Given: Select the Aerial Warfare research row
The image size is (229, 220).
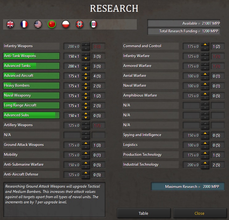Looking at the screenshot, I should pyautogui.click(x=151, y=76).
